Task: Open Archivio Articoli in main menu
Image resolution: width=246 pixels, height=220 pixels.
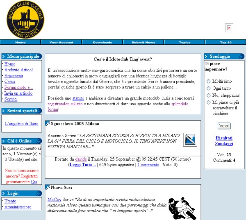Action: click(x=18, y=70)
